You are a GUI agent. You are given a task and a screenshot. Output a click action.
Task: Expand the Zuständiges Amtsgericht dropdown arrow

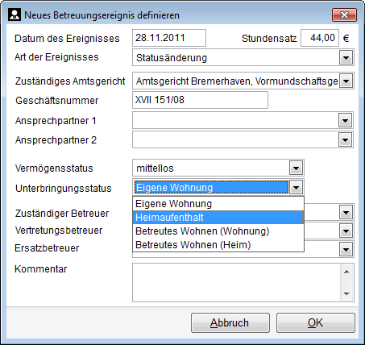coord(346,81)
